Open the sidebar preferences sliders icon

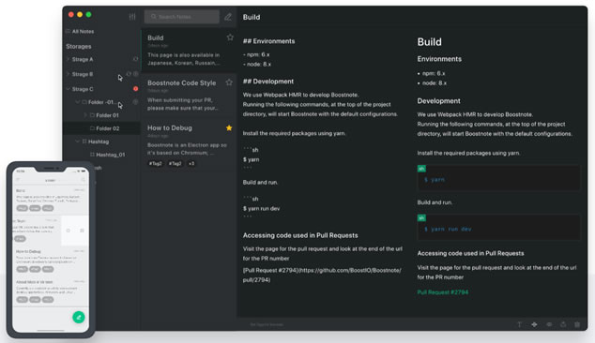point(132,17)
